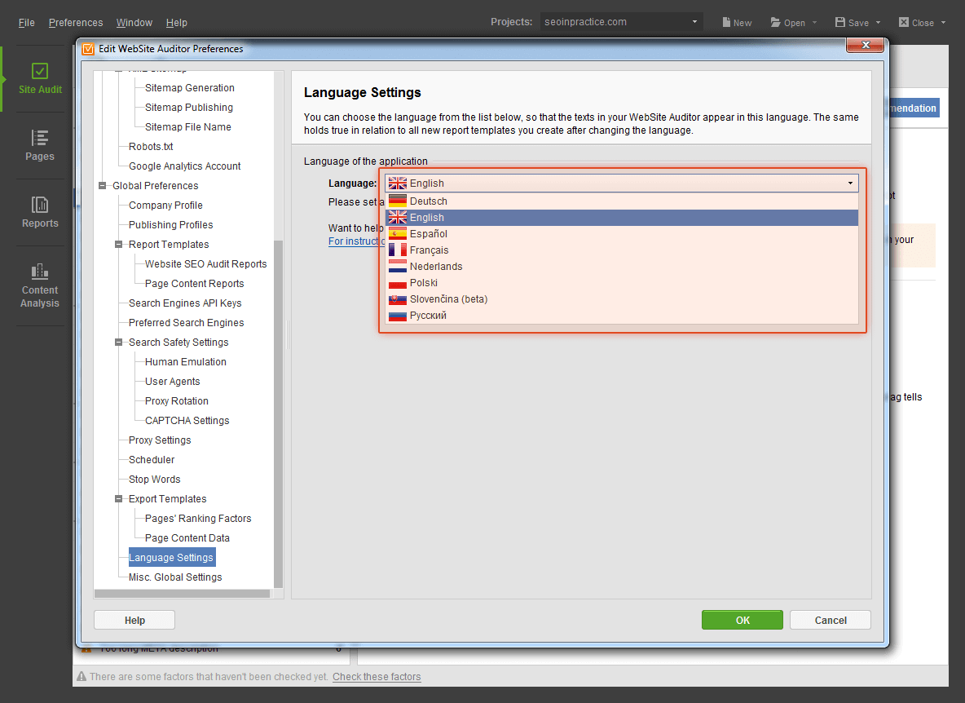Screen dimensions: 965x703
Task: Select Proxy Rotation in the settings tree
Action: [177, 401]
